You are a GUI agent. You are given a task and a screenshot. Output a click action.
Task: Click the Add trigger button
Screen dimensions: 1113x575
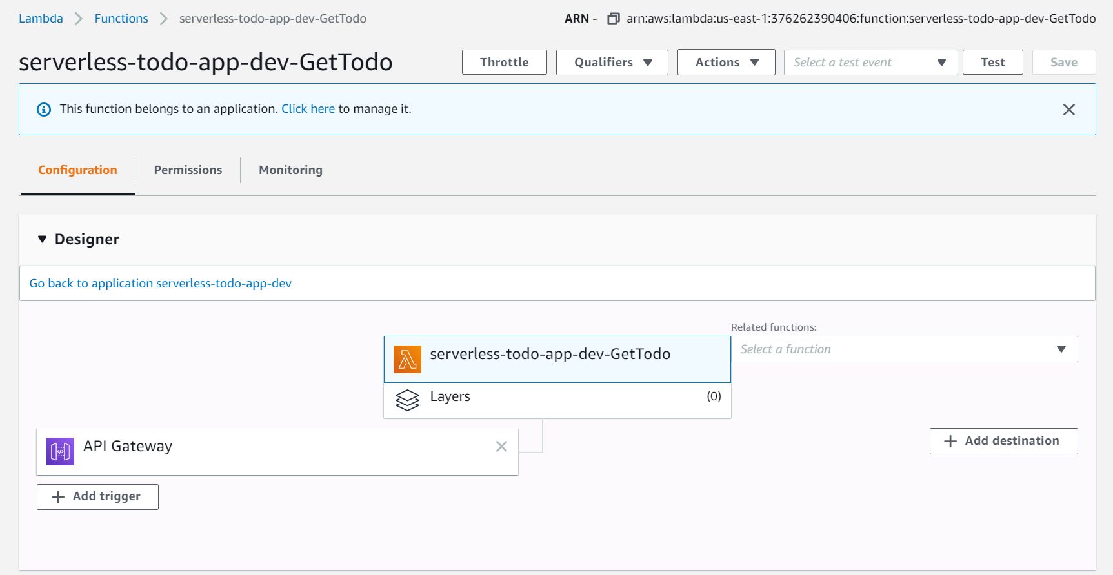coord(97,497)
